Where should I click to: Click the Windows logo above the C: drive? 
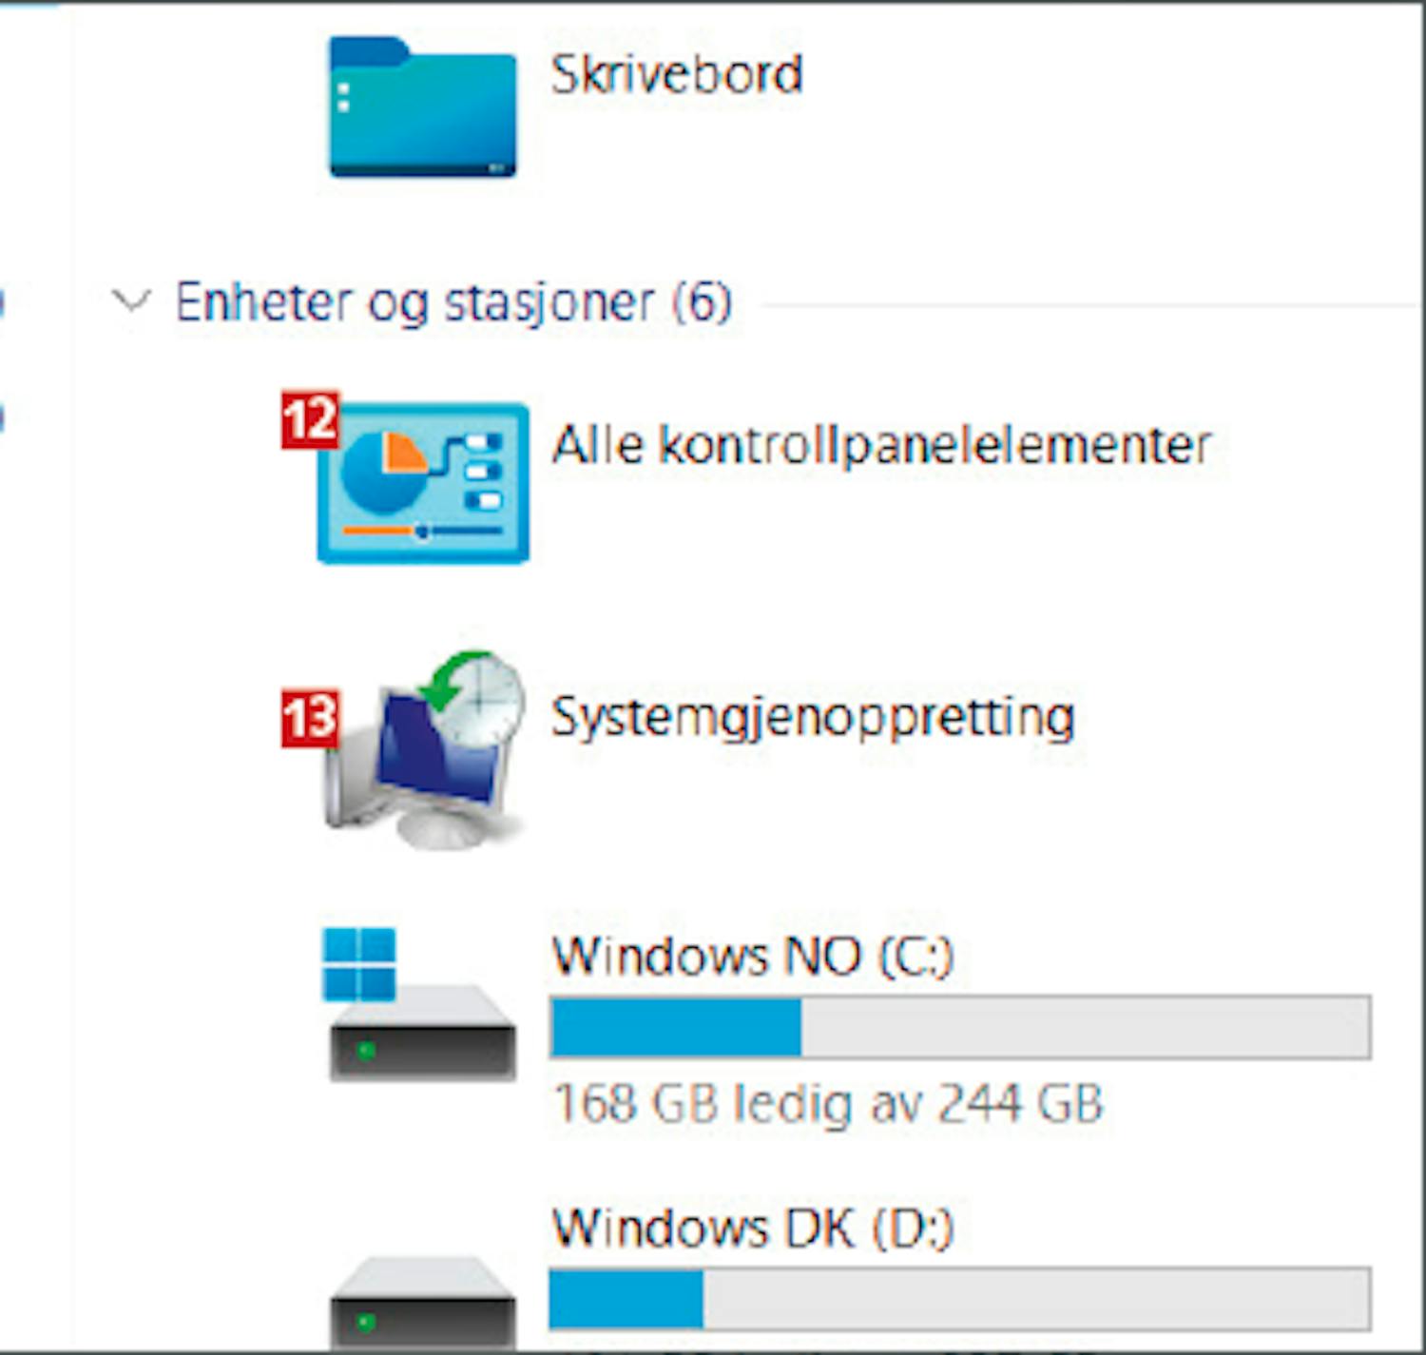pyautogui.click(x=358, y=964)
